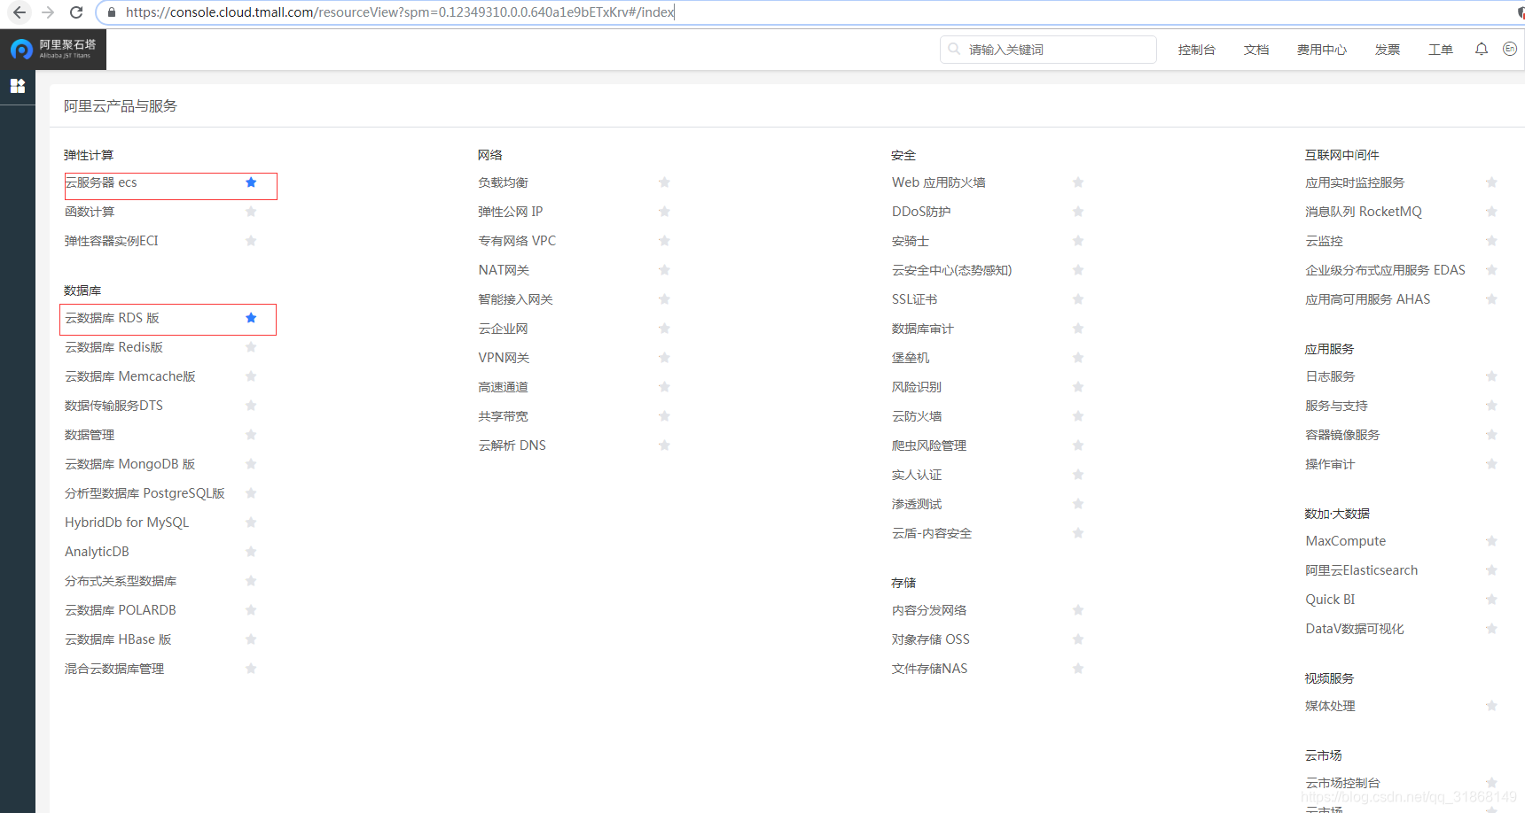1525x813 pixels.
Task: Star SSL证书
Action: click(x=1078, y=299)
